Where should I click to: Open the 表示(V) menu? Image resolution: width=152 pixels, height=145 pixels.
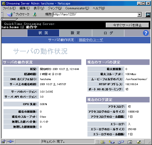(x=39, y=8)
